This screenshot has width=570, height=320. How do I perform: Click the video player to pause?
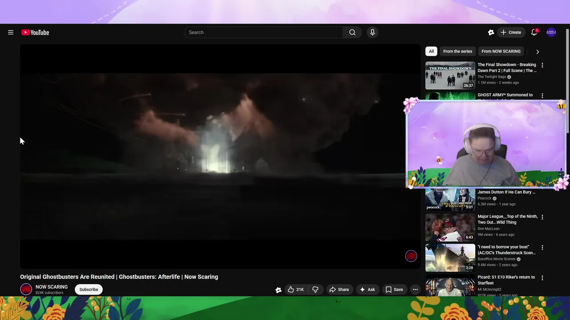pos(220,156)
